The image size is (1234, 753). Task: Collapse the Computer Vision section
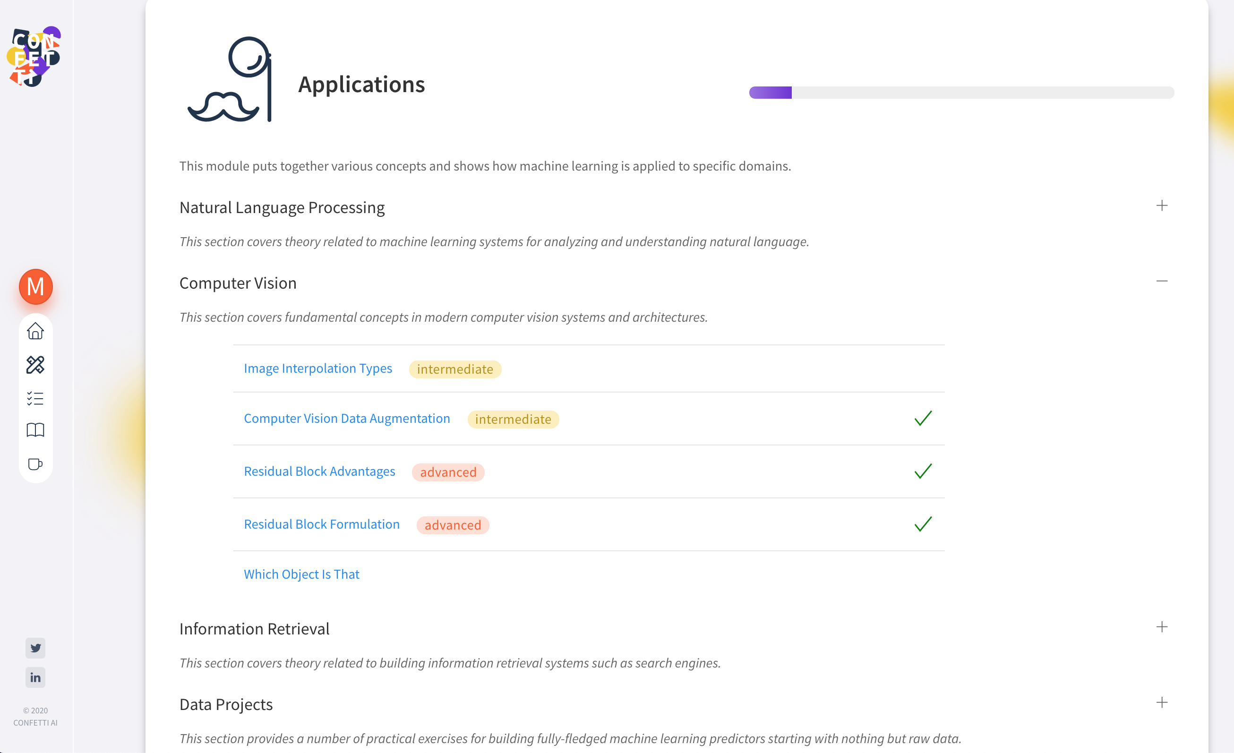pyautogui.click(x=1161, y=282)
